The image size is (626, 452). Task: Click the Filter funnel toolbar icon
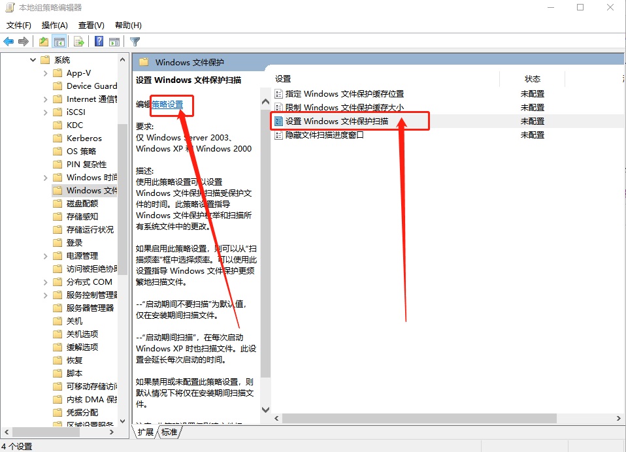[135, 42]
